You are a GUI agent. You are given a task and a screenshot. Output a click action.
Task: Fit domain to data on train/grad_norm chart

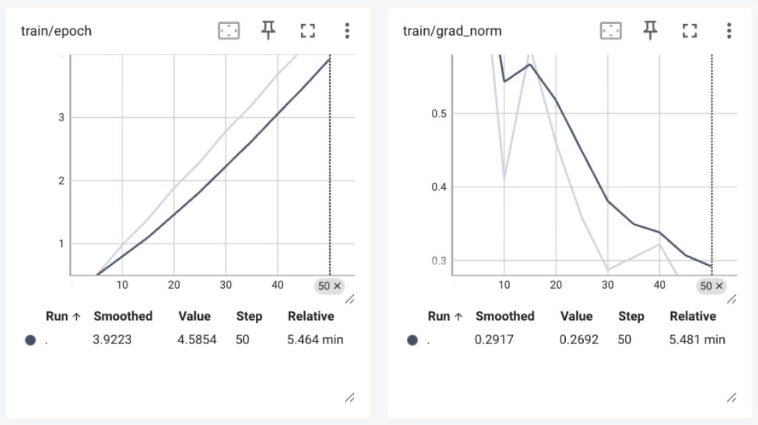[x=610, y=30]
